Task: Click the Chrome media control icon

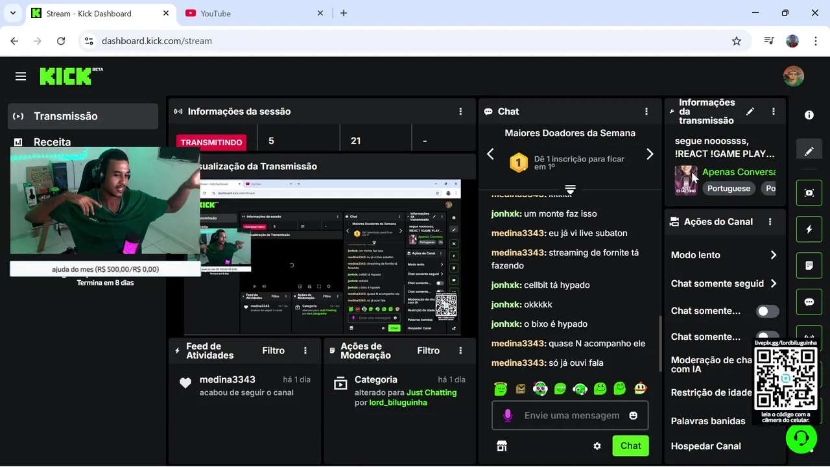Action: 769,41
